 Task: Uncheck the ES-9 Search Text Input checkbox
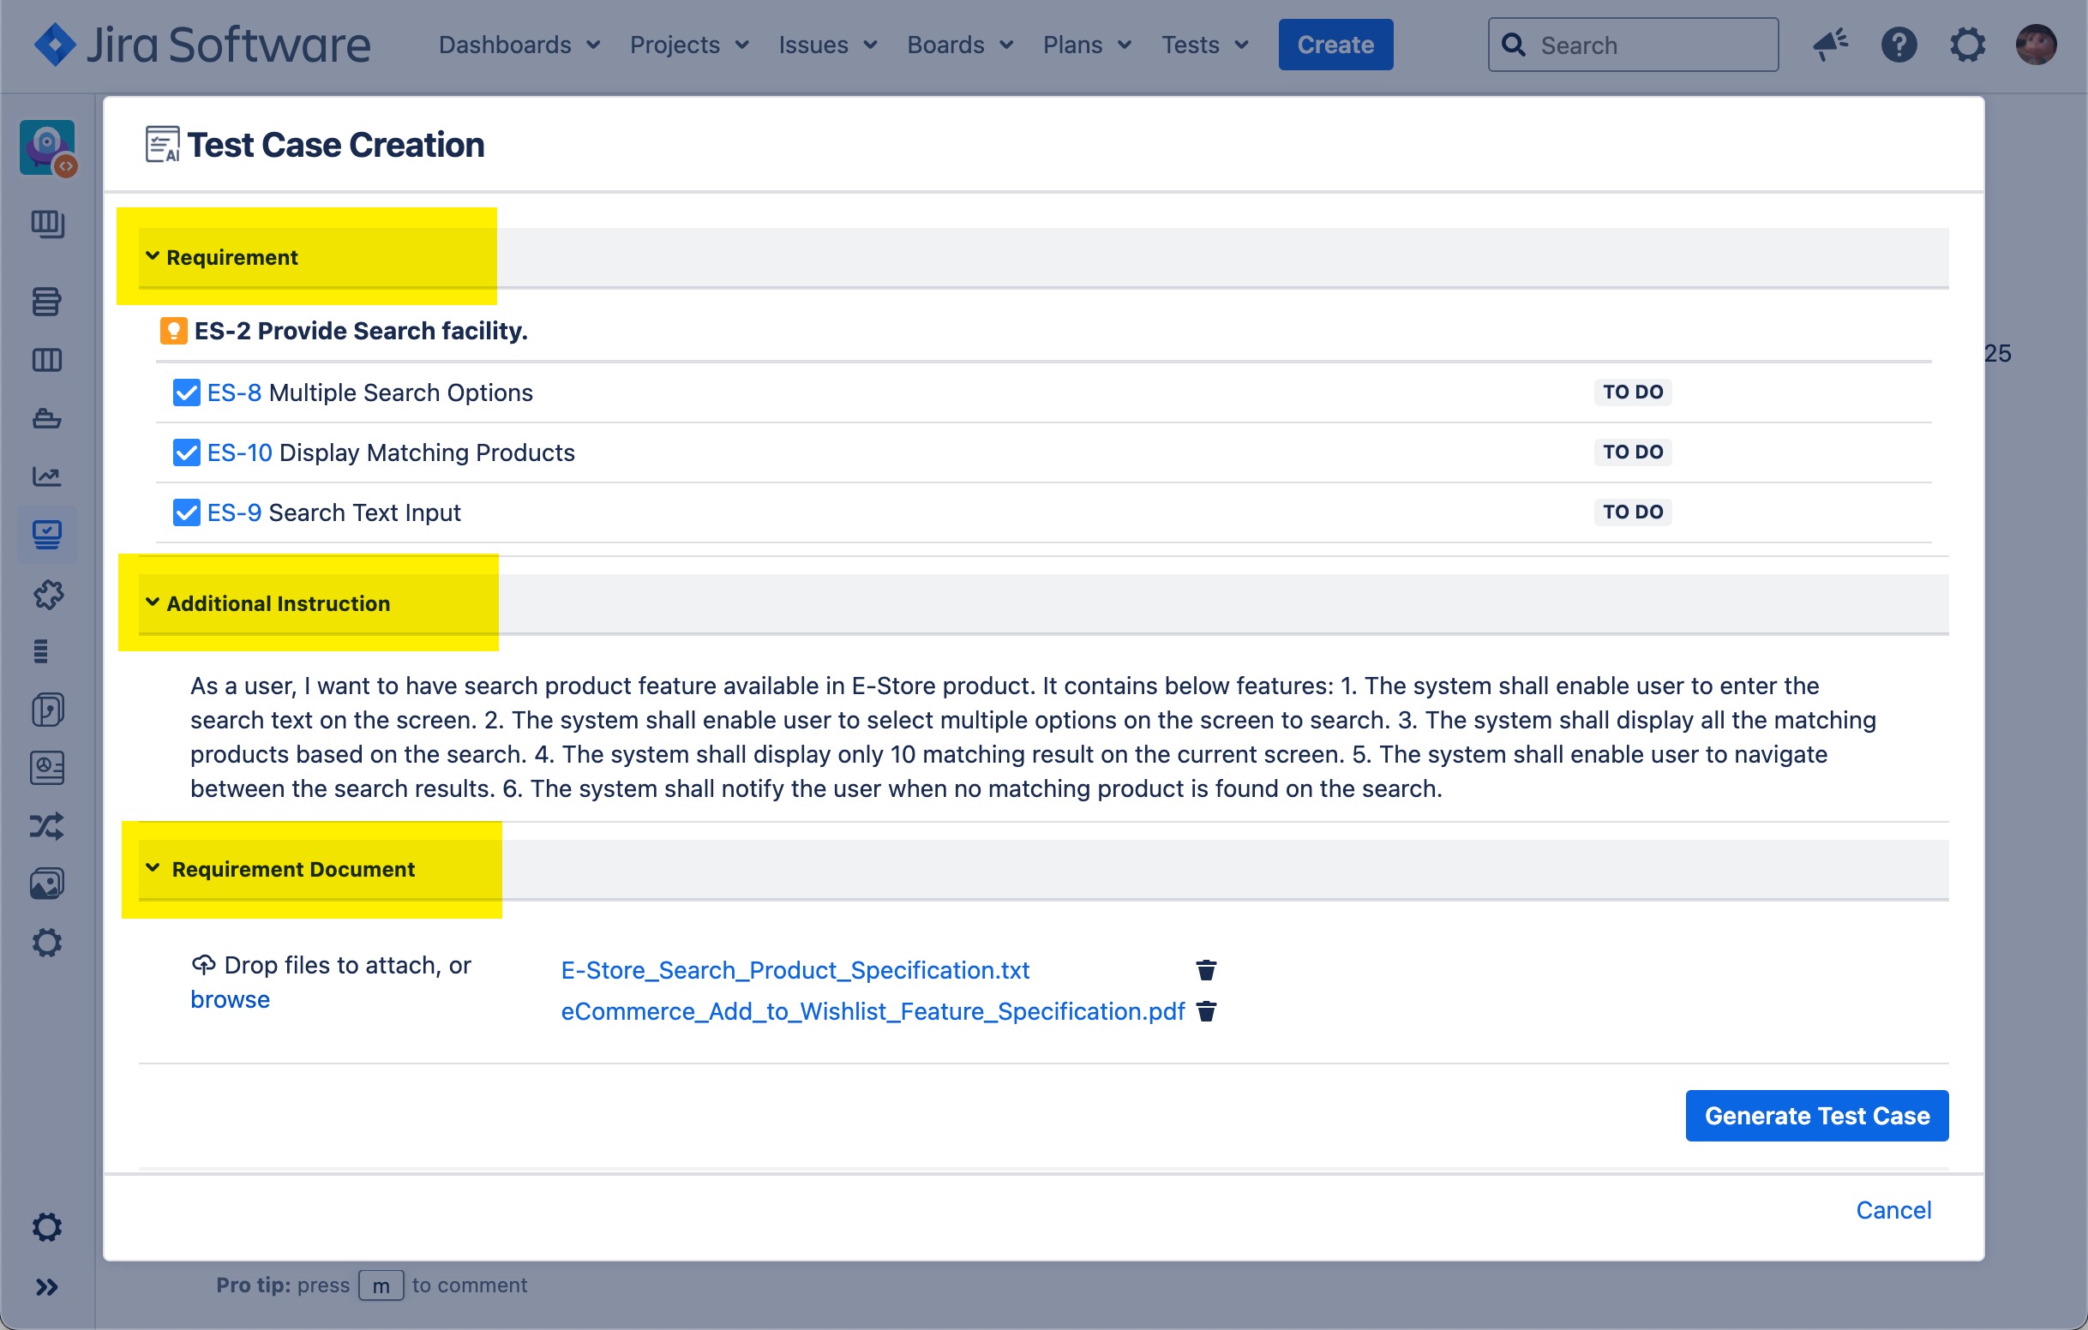point(187,512)
